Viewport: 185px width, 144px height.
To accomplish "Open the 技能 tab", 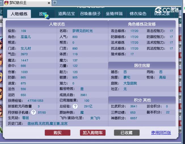I will coord(43,14).
